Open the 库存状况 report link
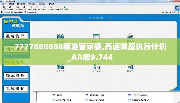Image resolution: width=180 pixels, height=103 pixels. (60, 95)
